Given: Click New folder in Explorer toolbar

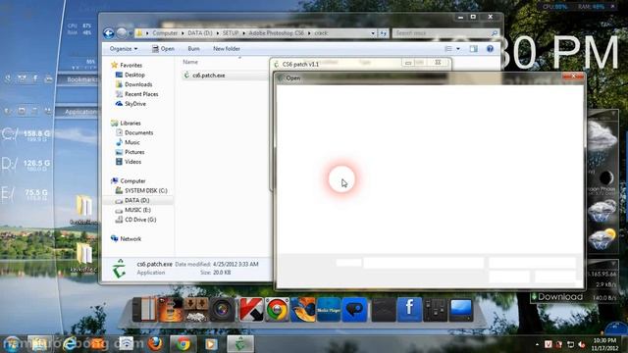Looking at the screenshot, I should point(227,49).
